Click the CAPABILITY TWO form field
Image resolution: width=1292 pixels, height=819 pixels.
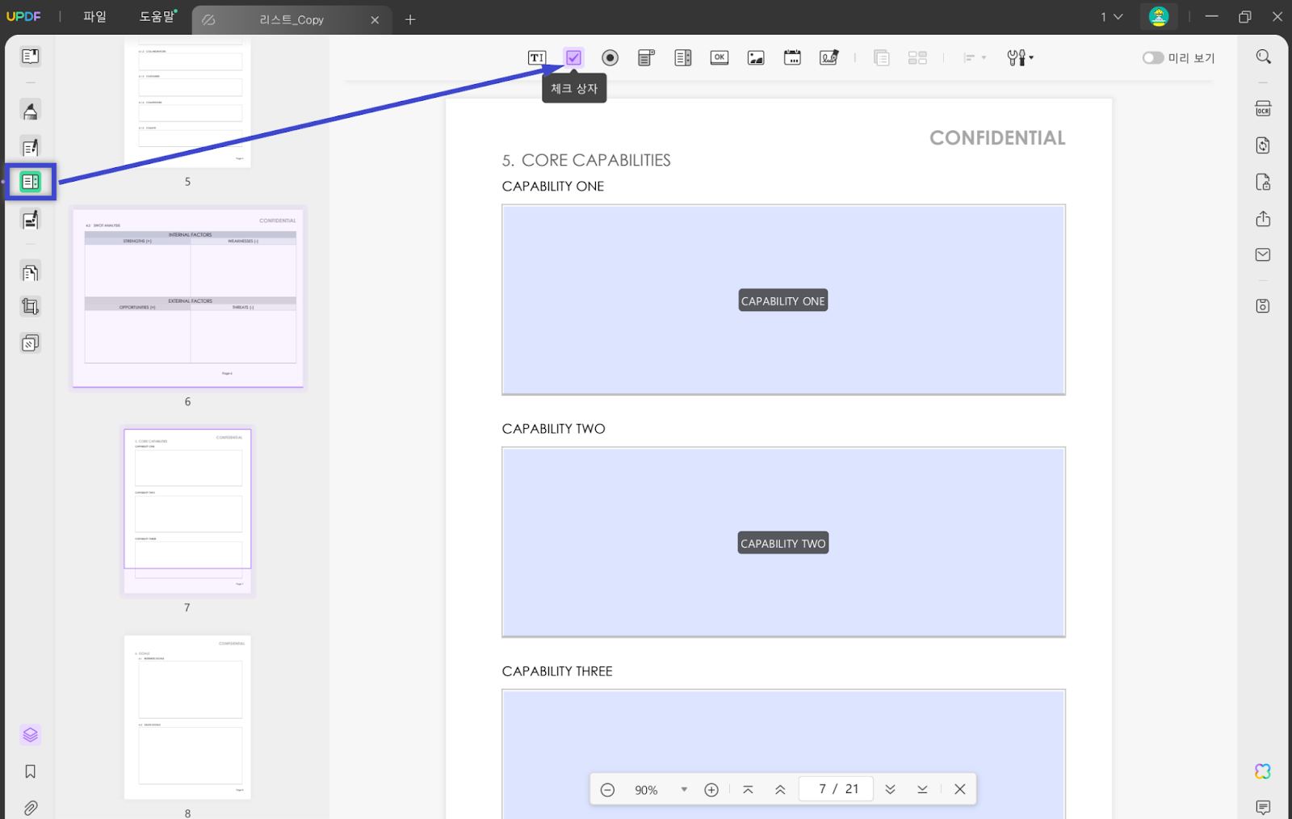(783, 543)
